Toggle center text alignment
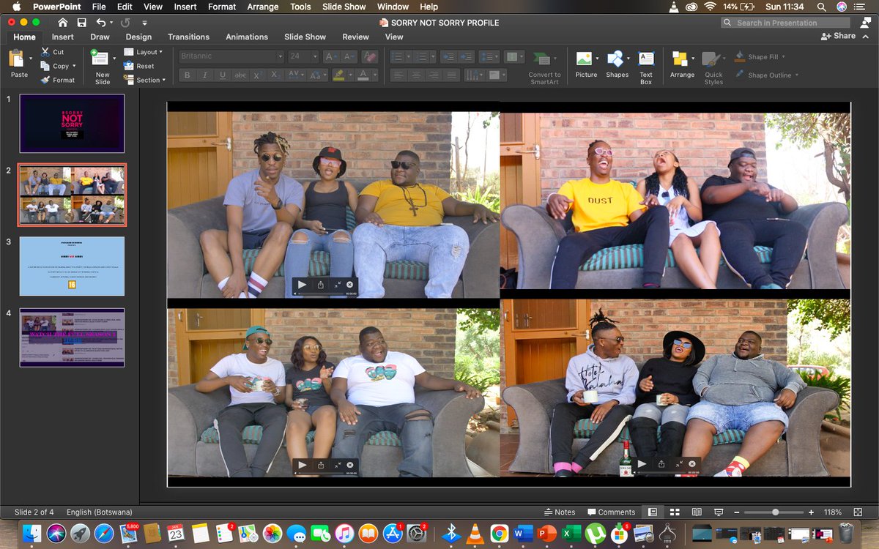Viewport: 879px width, 549px height. 416,75
